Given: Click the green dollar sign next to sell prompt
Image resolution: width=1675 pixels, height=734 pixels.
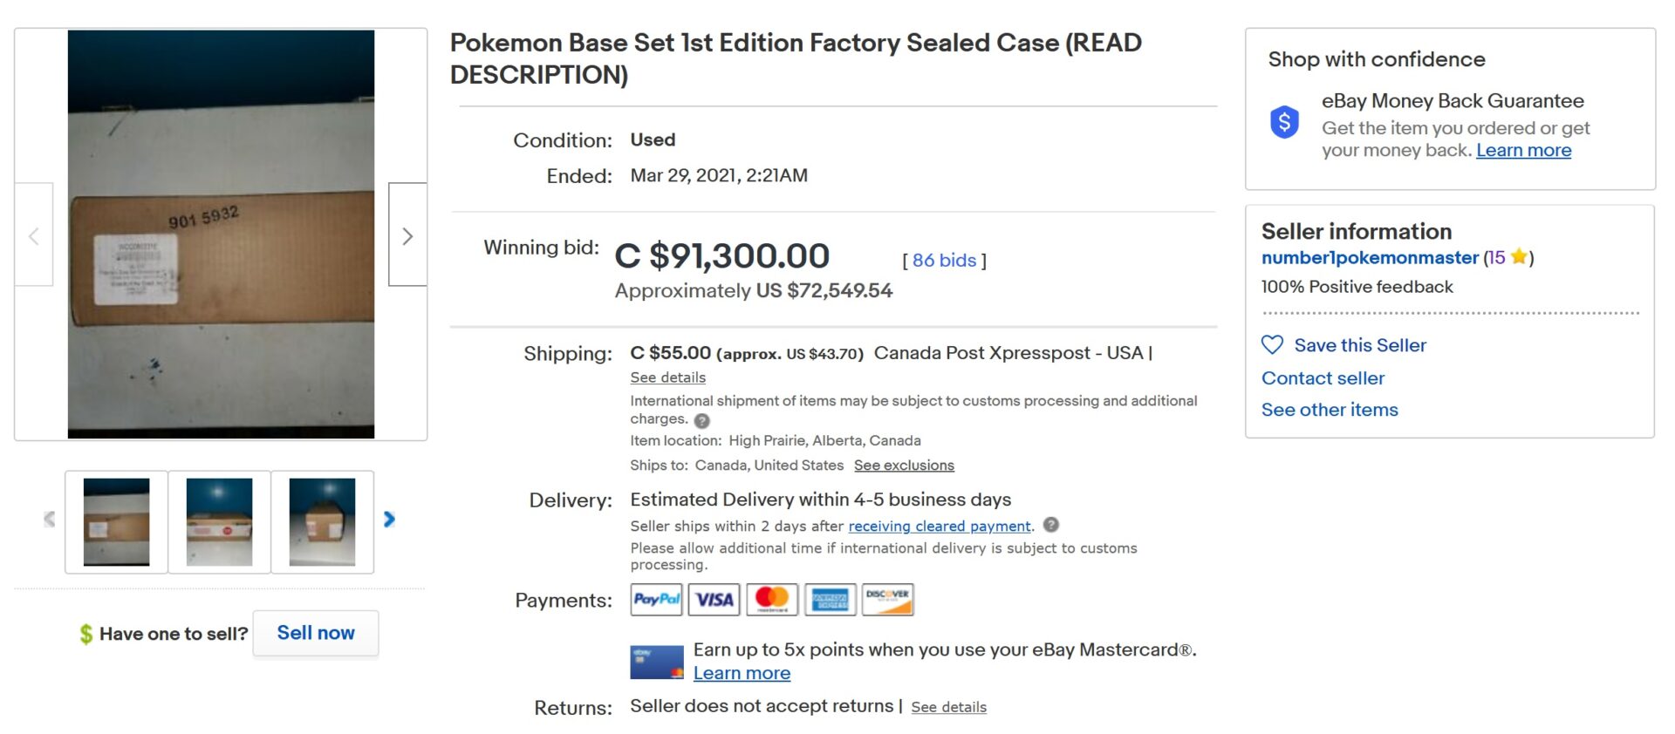Looking at the screenshot, I should tap(86, 633).
